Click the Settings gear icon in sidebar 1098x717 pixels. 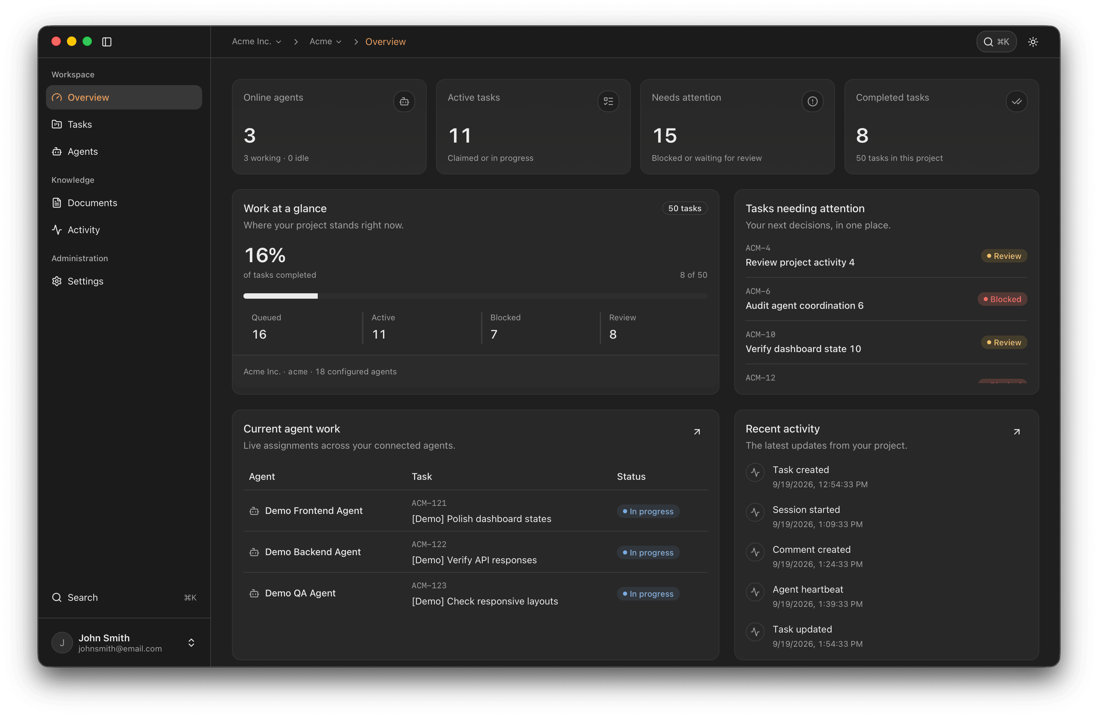(x=57, y=281)
